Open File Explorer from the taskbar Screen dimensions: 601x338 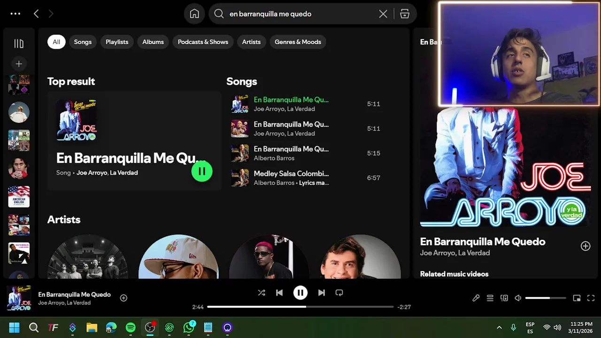tap(92, 328)
